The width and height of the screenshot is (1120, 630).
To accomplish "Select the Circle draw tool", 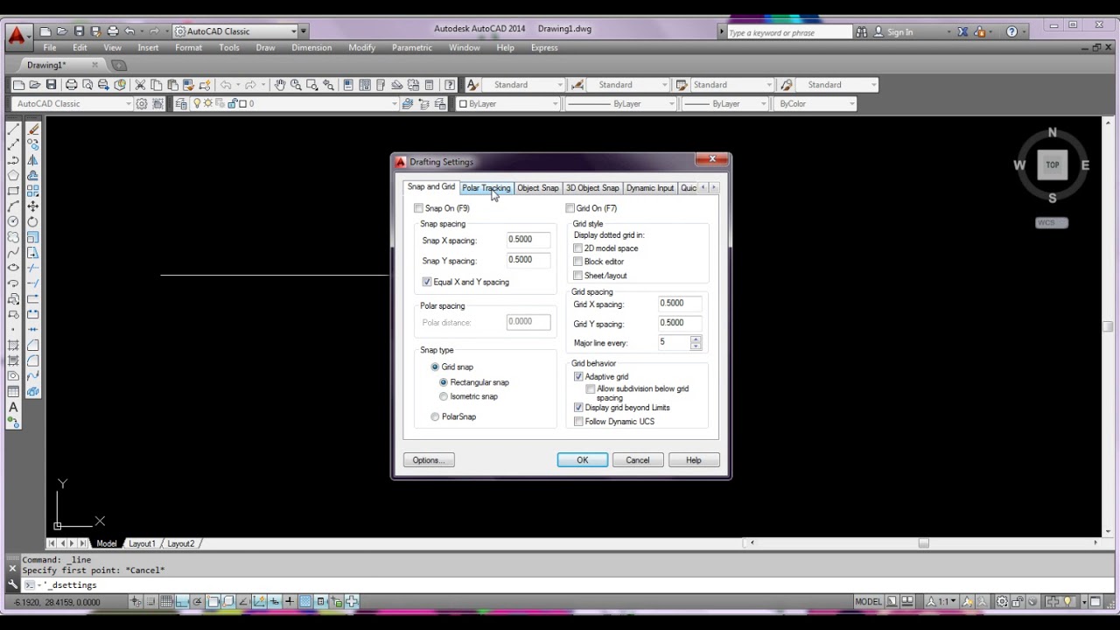I will tap(13, 221).
